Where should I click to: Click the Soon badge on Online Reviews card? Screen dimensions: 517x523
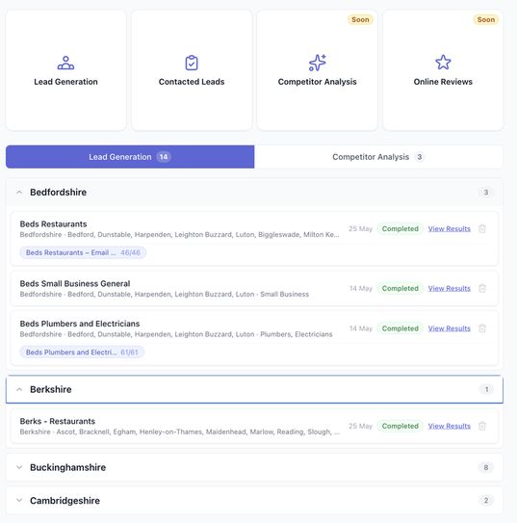coord(485,19)
